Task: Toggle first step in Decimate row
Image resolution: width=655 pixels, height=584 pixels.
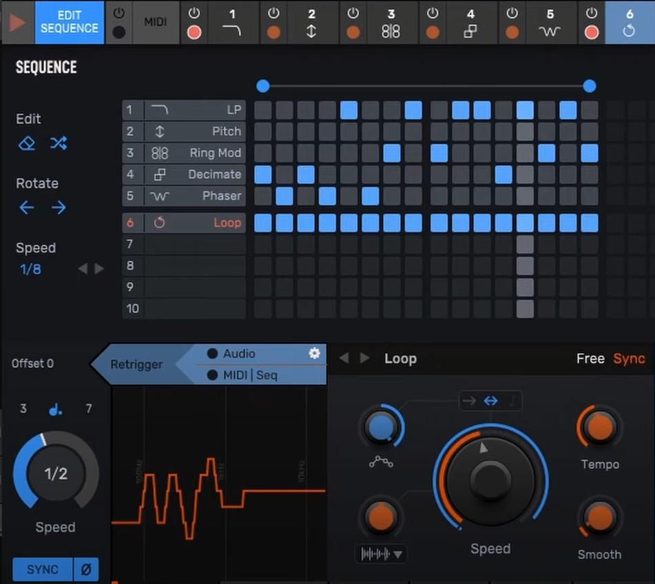Action: 262,174
